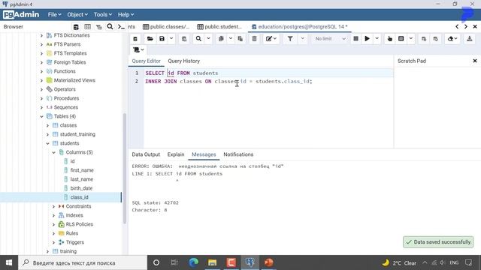
Task: Collapse the Columns (5) node
Action: [53, 152]
